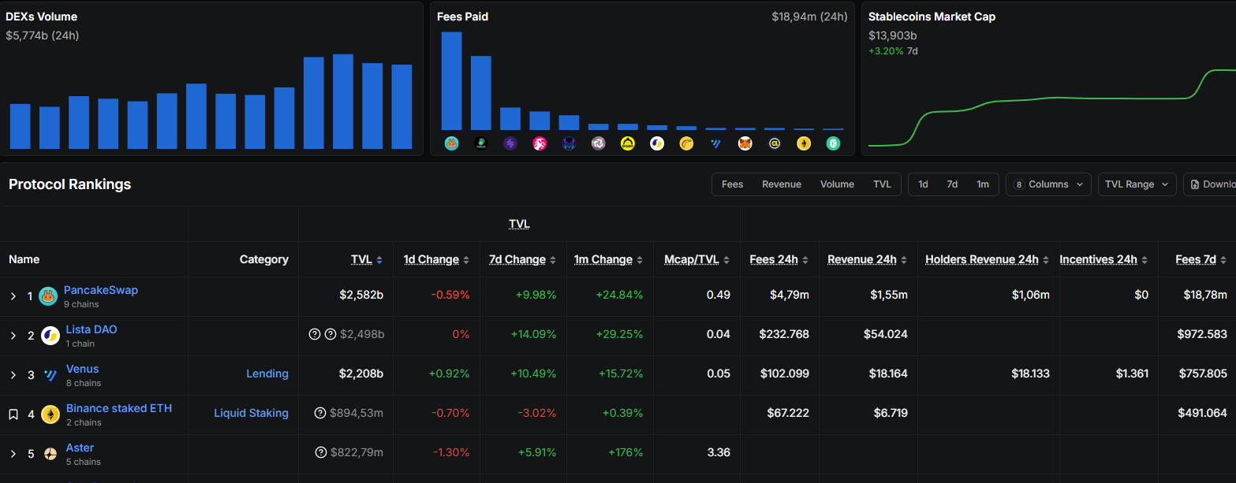Expand the Venus row

[13, 375]
